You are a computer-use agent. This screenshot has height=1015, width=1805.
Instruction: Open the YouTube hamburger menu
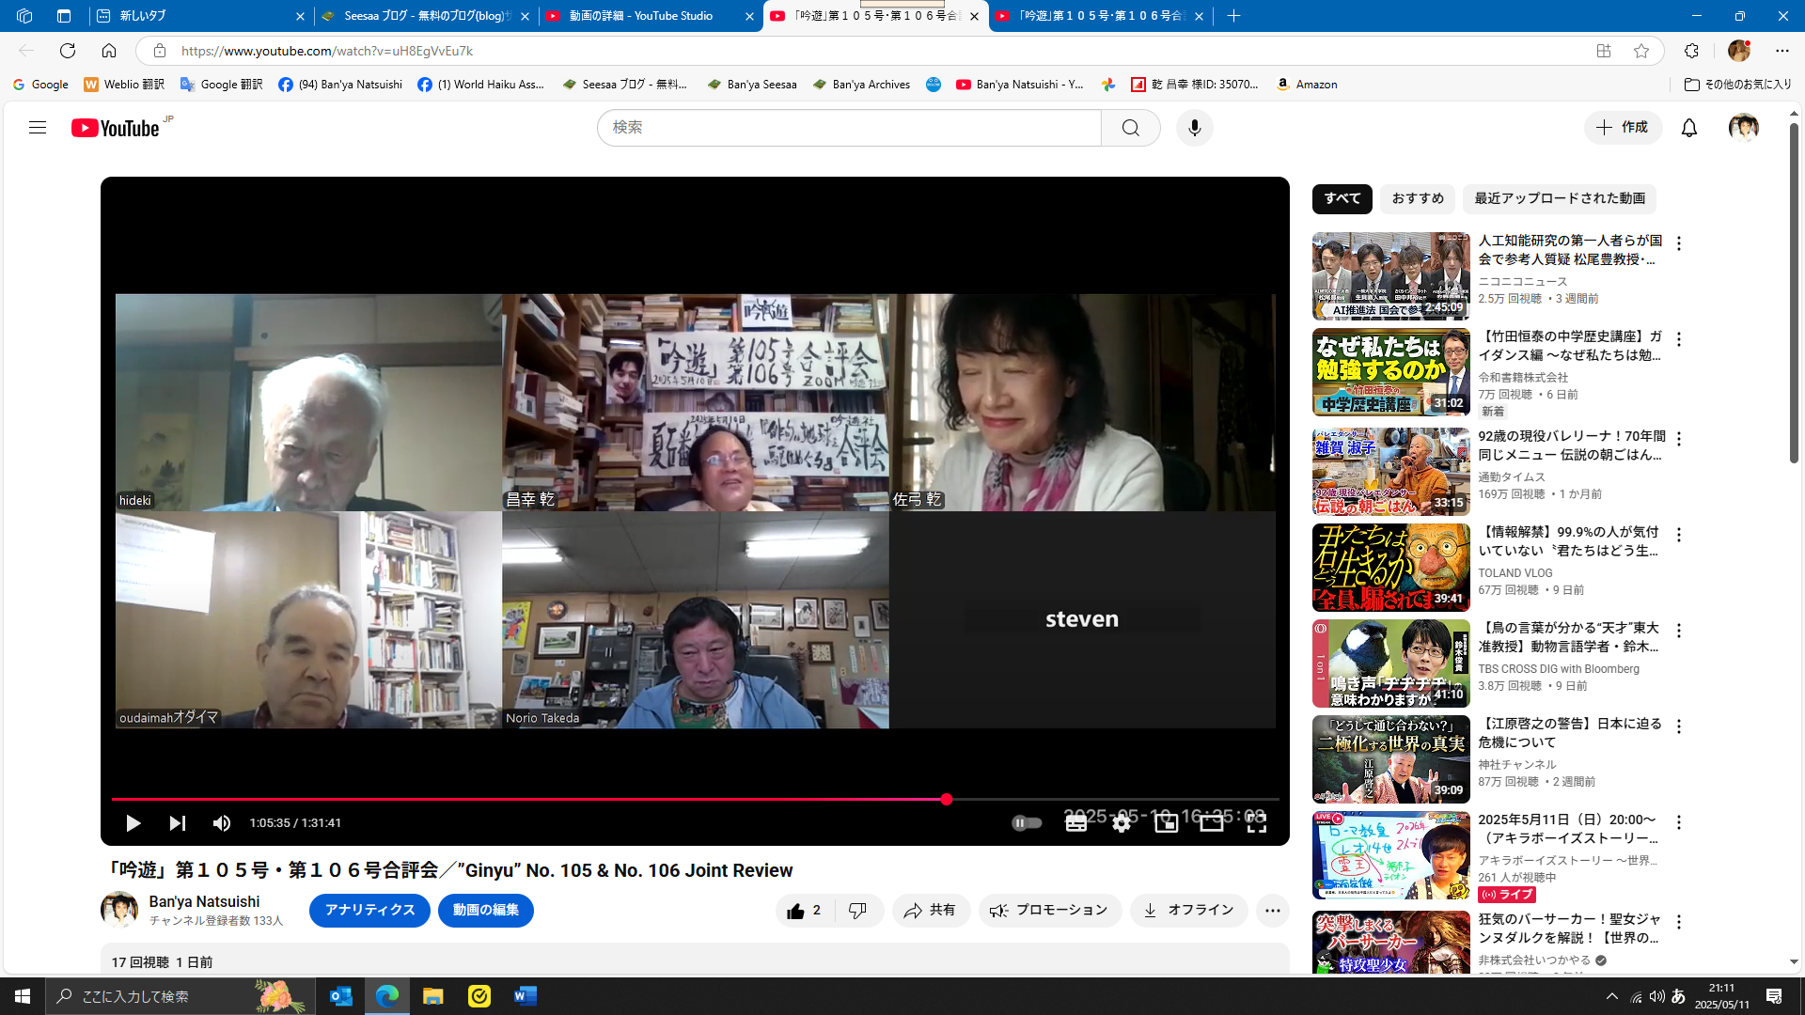pyautogui.click(x=38, y=127)
